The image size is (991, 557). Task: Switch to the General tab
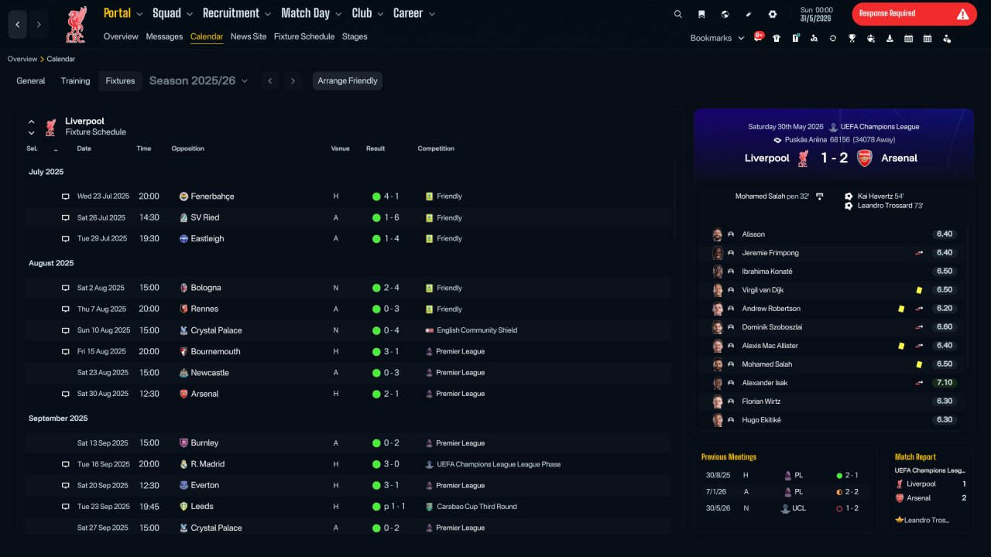click(x=31, y=81)
